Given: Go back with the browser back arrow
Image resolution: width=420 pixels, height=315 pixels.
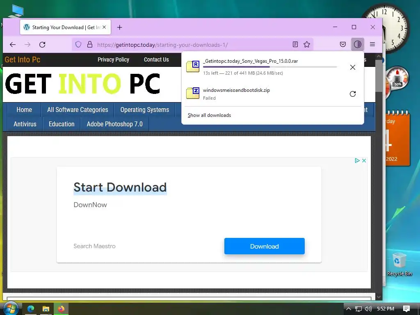Looking at the screenshot, I should point(13,44).
